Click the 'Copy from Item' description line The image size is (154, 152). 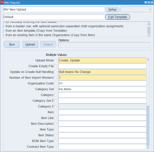pyautogui.click(x=49, y=35)
